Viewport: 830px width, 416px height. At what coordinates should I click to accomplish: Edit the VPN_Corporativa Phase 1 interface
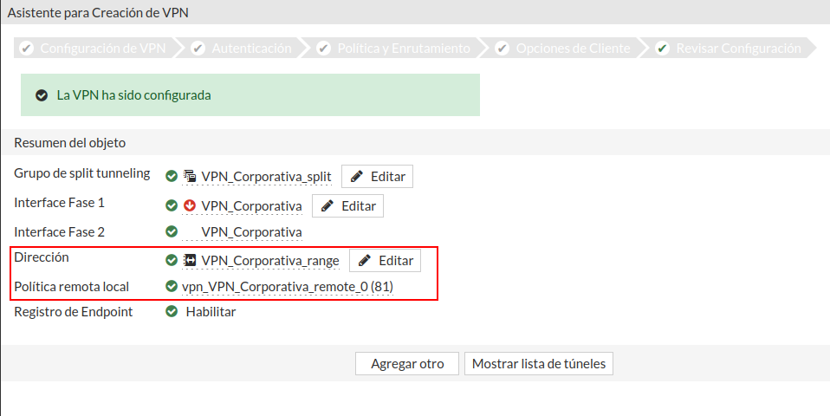point(347,206)
